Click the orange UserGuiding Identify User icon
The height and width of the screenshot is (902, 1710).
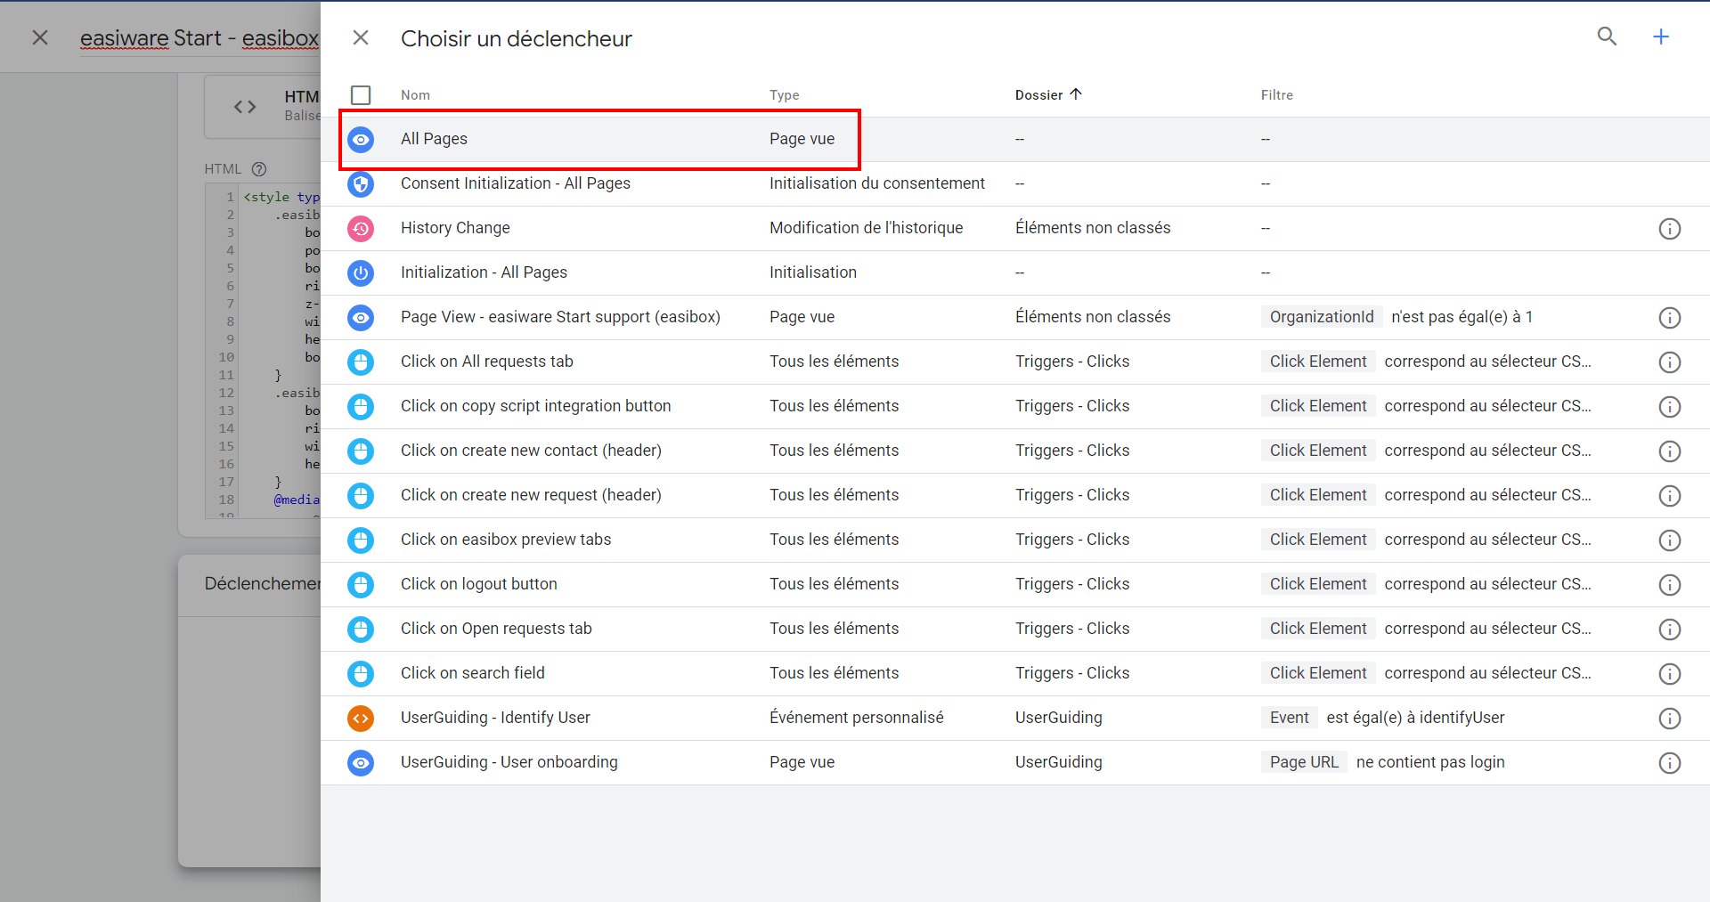[x=361, y=719]
